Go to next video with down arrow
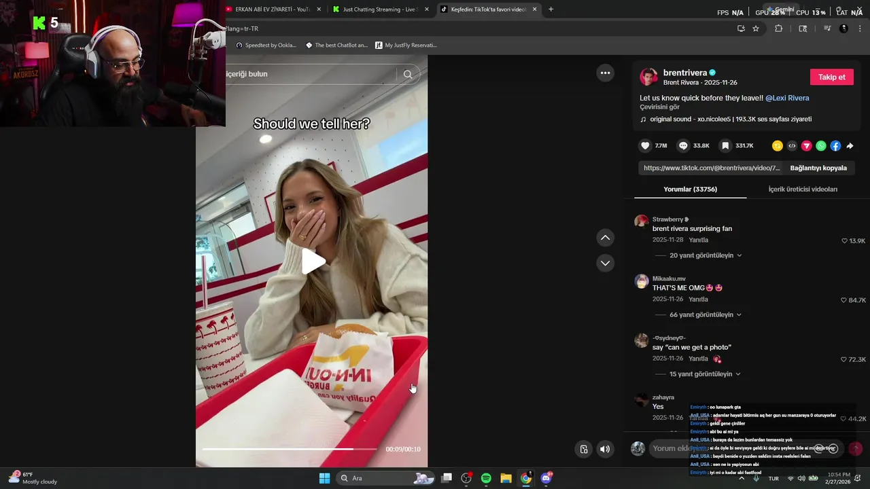This screenshot has height=489, width=870. (605, 263)
